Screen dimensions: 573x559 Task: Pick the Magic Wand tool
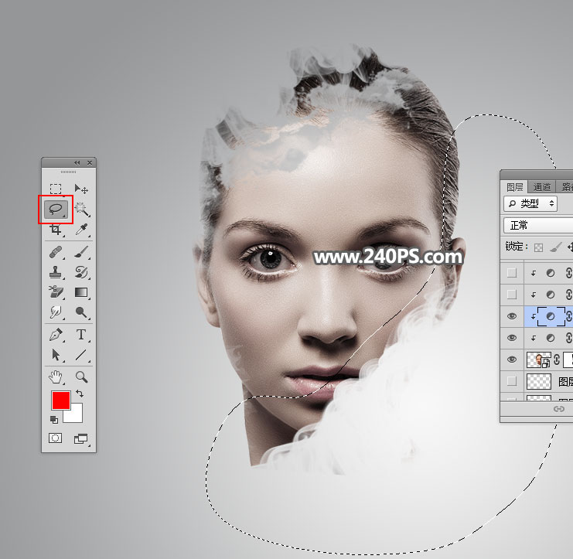[x=81, y=209]
